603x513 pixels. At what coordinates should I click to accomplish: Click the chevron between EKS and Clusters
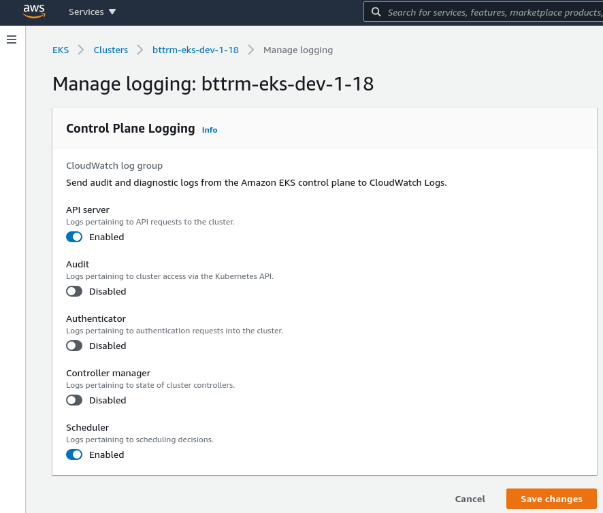80,50
